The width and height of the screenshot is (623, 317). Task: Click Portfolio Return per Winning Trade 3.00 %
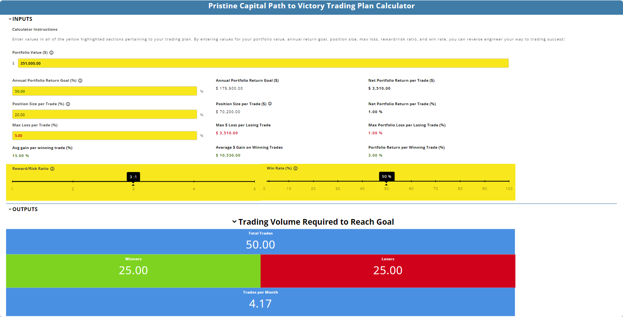(x=375, y=155)
